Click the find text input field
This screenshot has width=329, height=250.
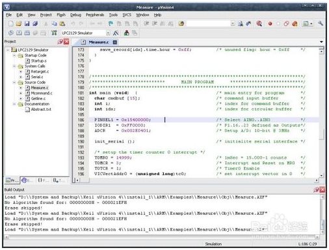click(208, 23)
